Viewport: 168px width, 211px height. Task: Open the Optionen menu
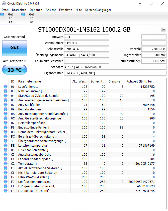click(36, 10)
